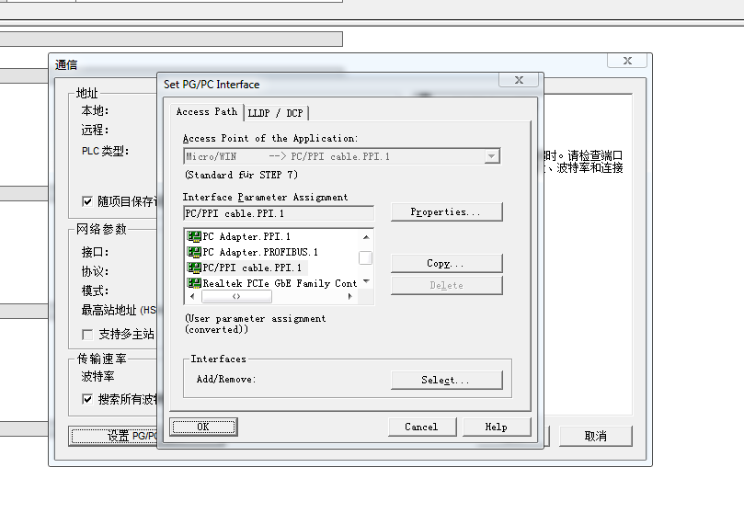Click the PC Adapter.PPI.1 interface icon
This screenshot has height=513, width=744.
[x=194, y=236]
